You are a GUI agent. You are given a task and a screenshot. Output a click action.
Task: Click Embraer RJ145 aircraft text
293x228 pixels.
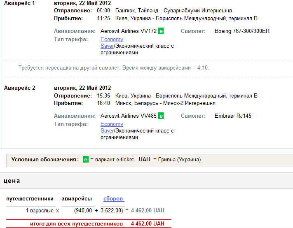point(233,116)
